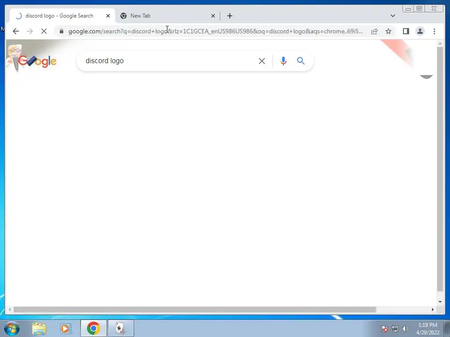Start a voice search with the microphone

[x=283, y=61]
